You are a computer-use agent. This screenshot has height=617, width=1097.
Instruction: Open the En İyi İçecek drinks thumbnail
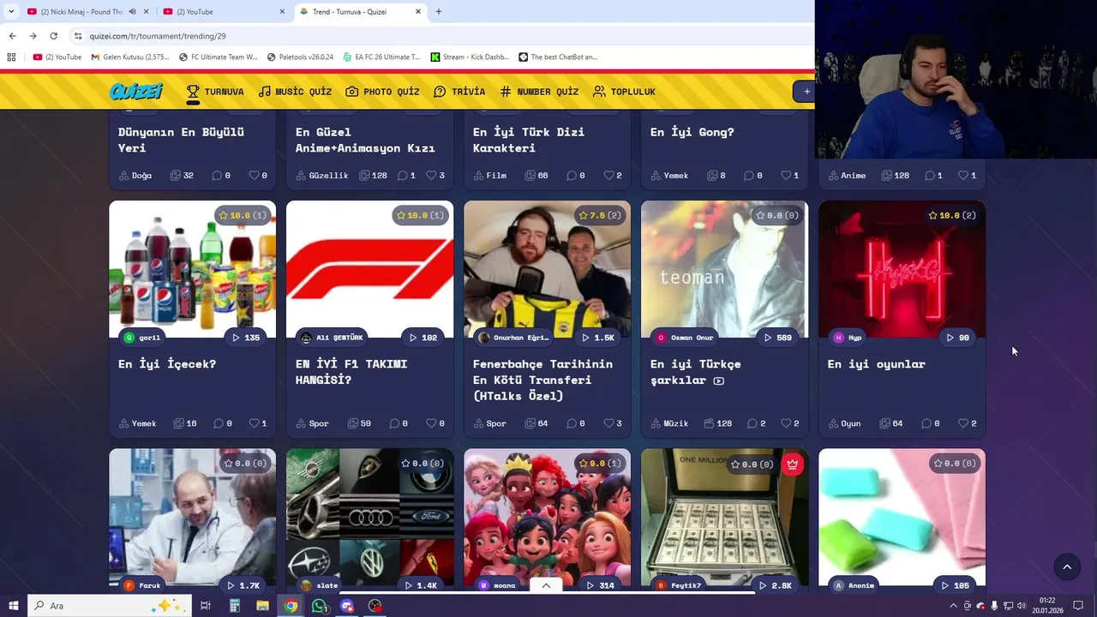(x=192, y=269)
